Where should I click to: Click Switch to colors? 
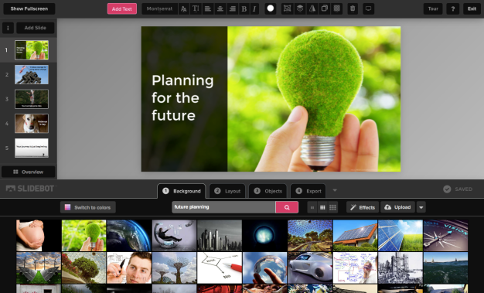point(88,207)
